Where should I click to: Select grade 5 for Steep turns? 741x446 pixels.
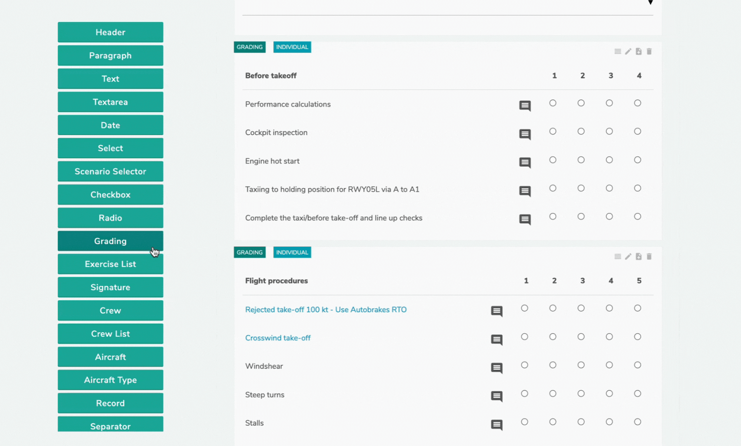[637, 394]
